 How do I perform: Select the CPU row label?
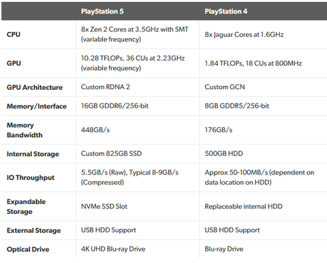(14, 35)
